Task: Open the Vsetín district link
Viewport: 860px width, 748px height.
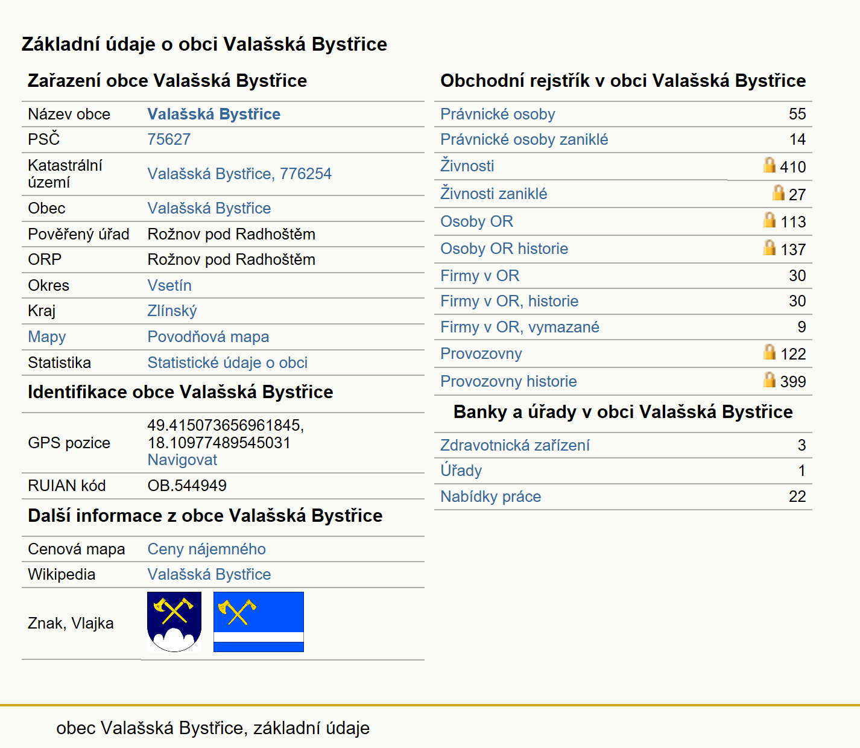Action: point(169,285)
